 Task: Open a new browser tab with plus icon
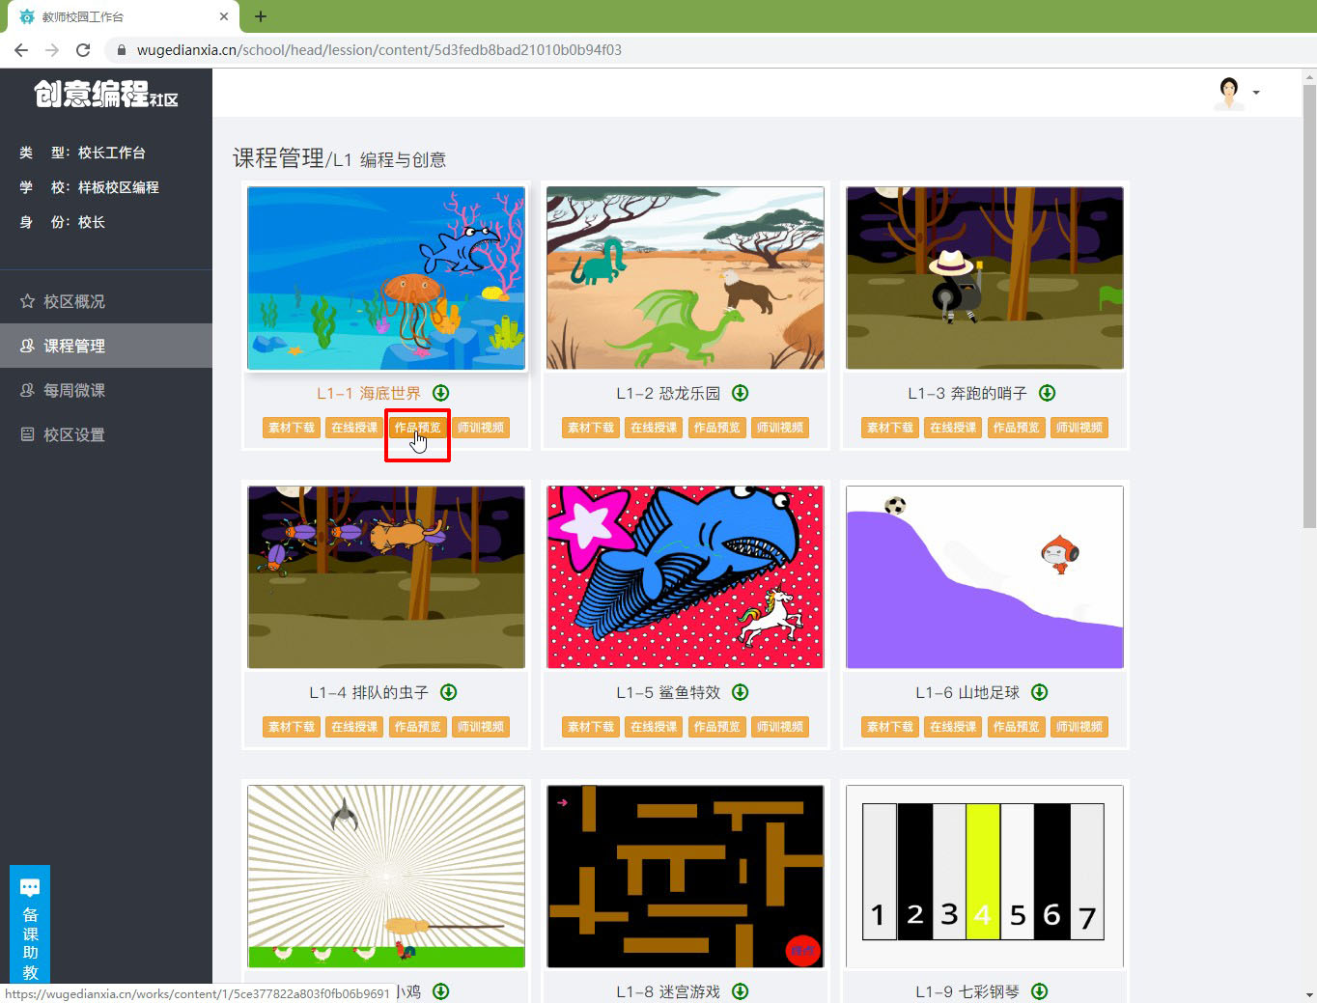click(261, 16)
